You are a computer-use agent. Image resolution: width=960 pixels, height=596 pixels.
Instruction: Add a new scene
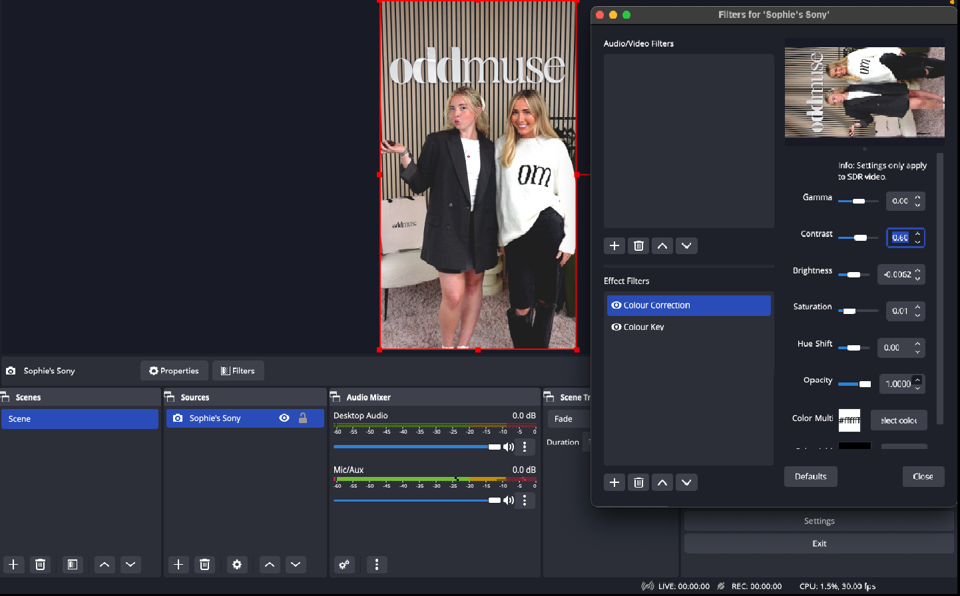point(13,565)
